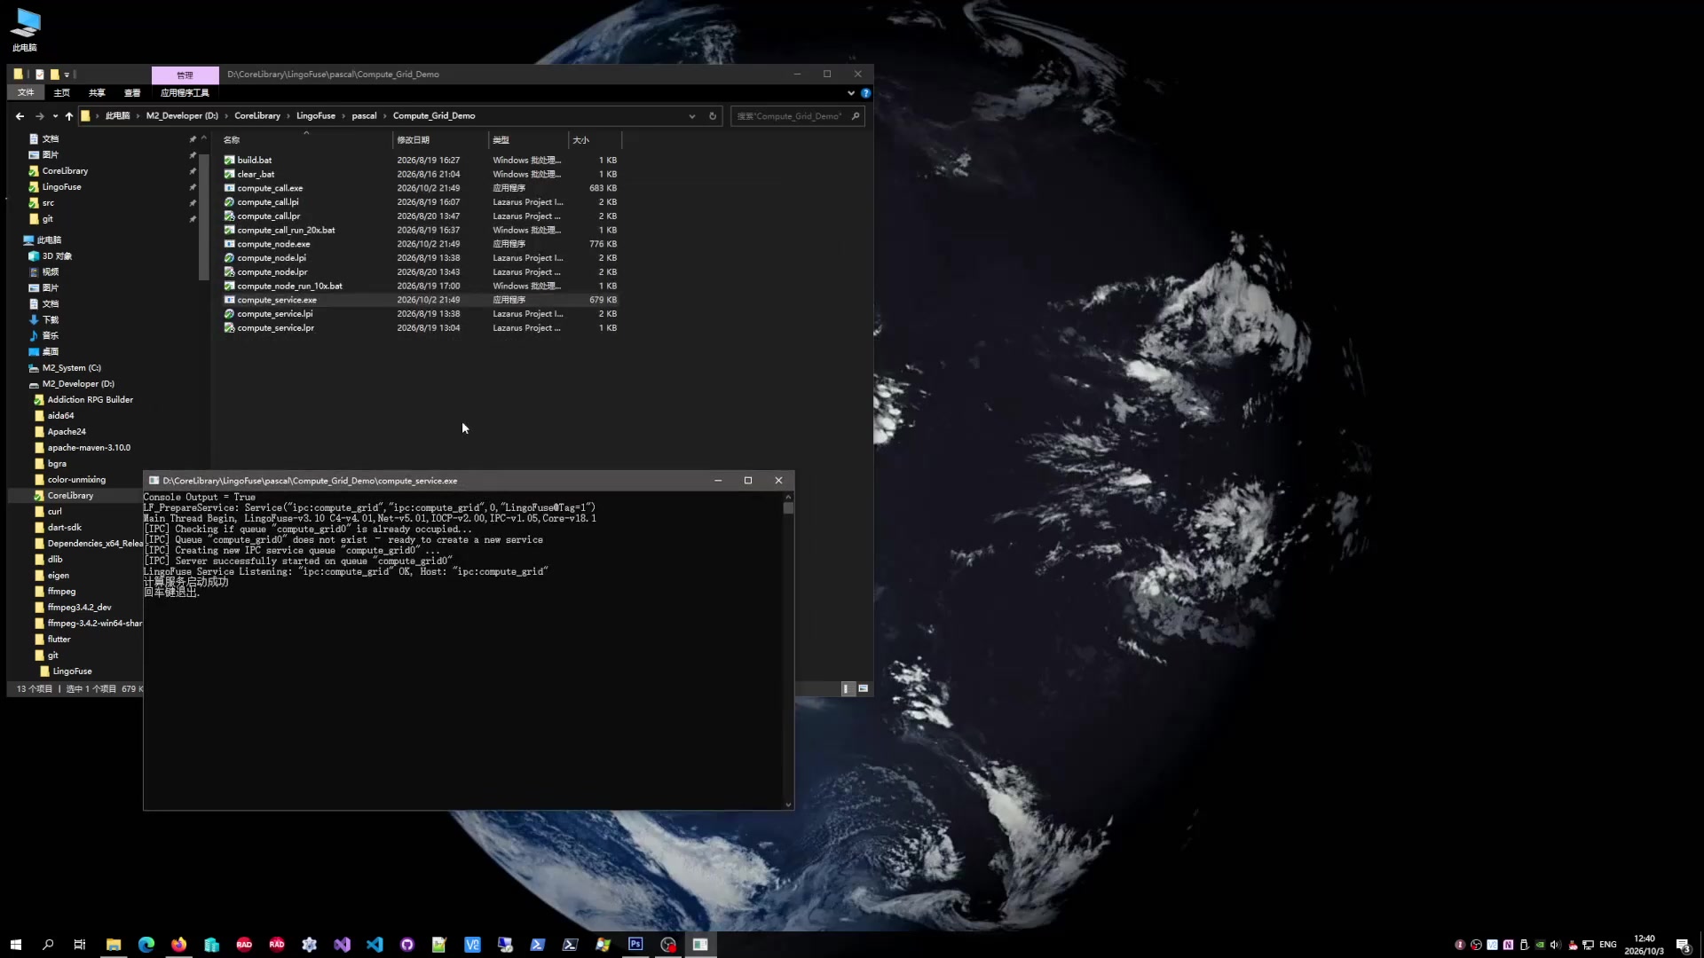The height and width of the screenshot is (958, 1704).
Task: Open Explorer help icon
Action: coord(865,93)
